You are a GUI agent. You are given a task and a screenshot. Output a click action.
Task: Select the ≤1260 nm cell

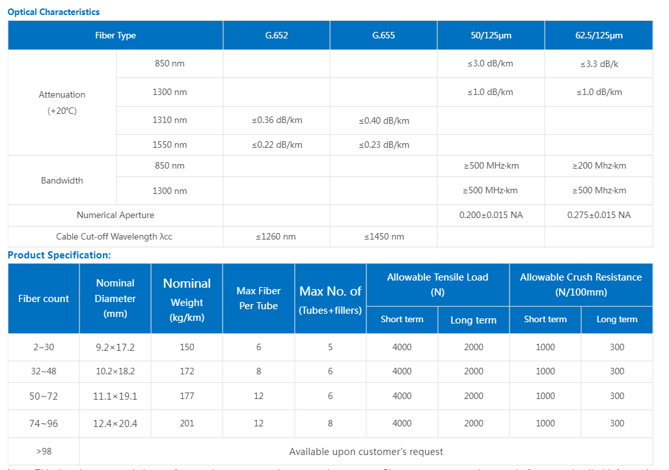(x=277, y=236)
